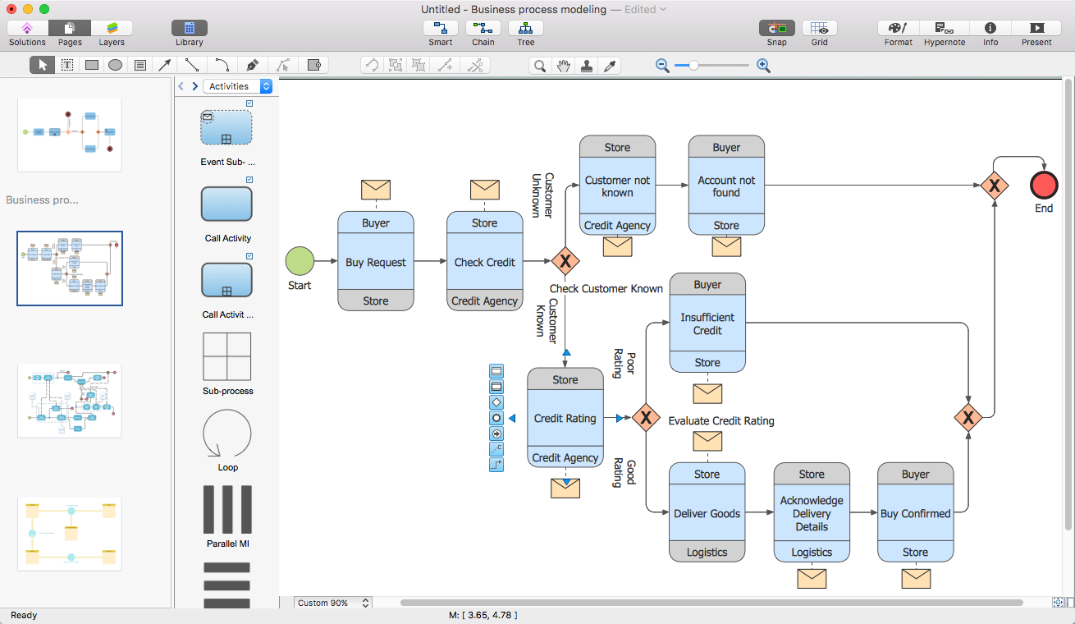Select the Loop shape in library

coord(227,433)
